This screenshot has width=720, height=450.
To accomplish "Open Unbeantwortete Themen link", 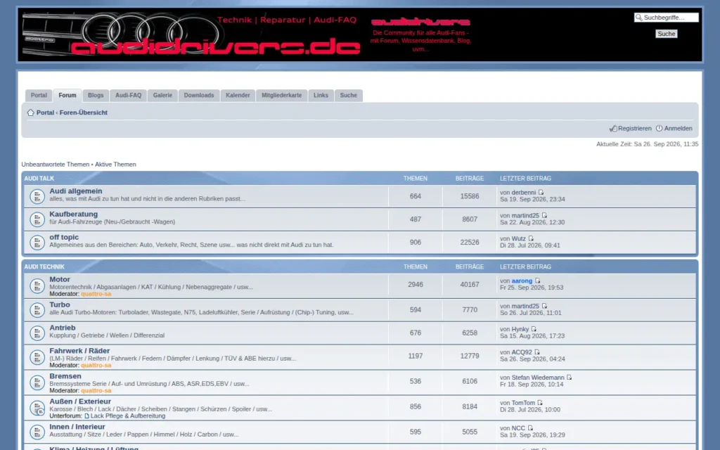I will tap(55, 165).
